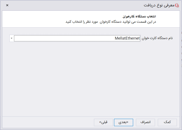Click the نام دستگاه کارت خوان label
The image size is (182, 130).
157,38
